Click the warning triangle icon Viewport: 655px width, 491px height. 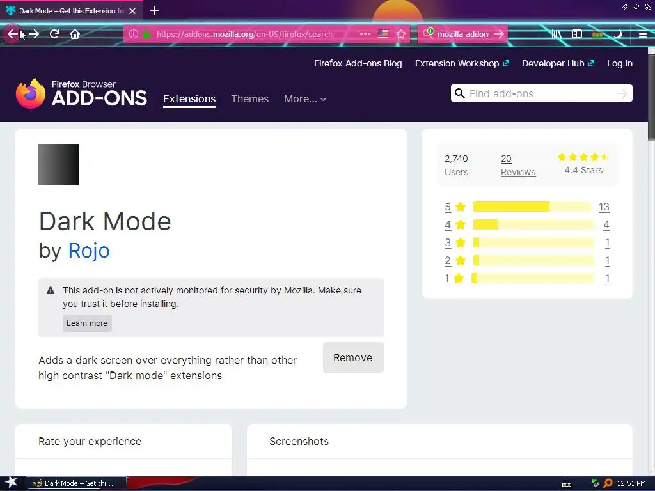coord(51,291)
